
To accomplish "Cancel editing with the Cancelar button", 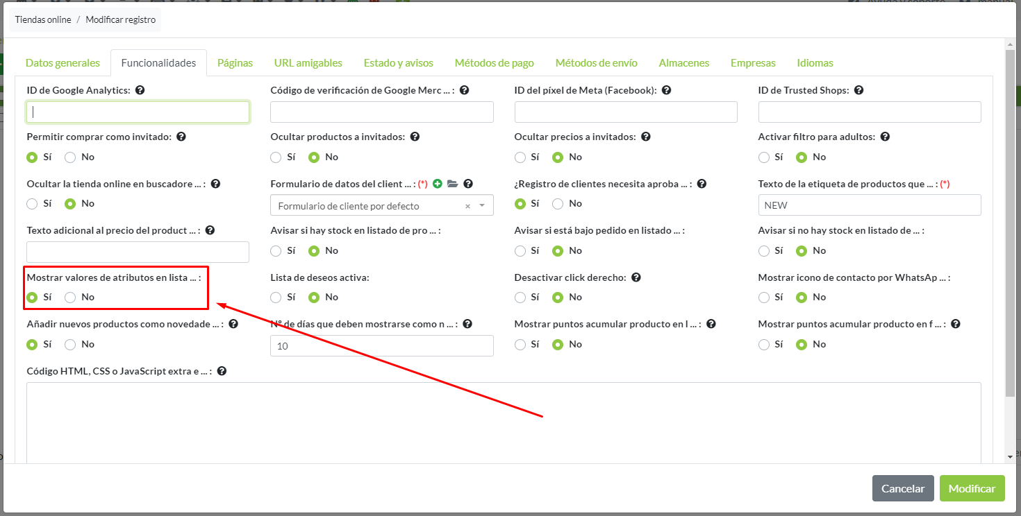I will (903, 488).
